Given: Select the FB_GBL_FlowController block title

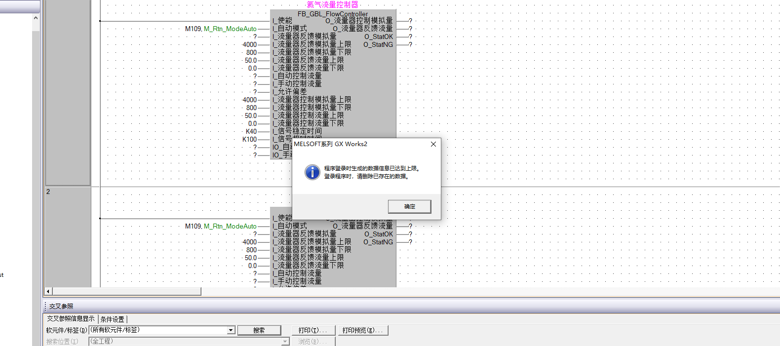Looking at the screenshot, I should point(333,14).
